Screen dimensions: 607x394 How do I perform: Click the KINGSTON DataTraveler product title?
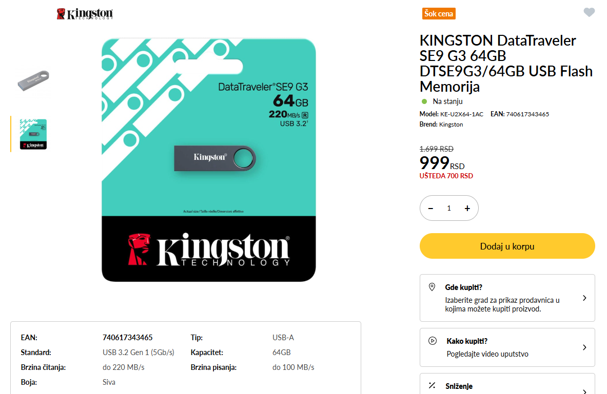coord(506,63)
